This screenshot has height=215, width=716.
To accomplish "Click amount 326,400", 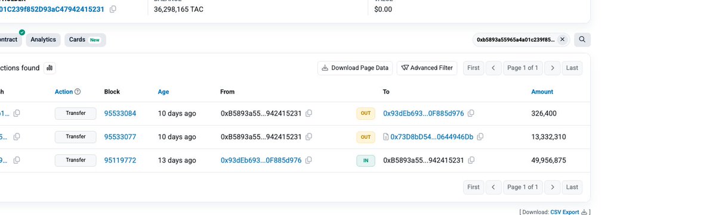I will pyautogui.click(x=544, y=113).
